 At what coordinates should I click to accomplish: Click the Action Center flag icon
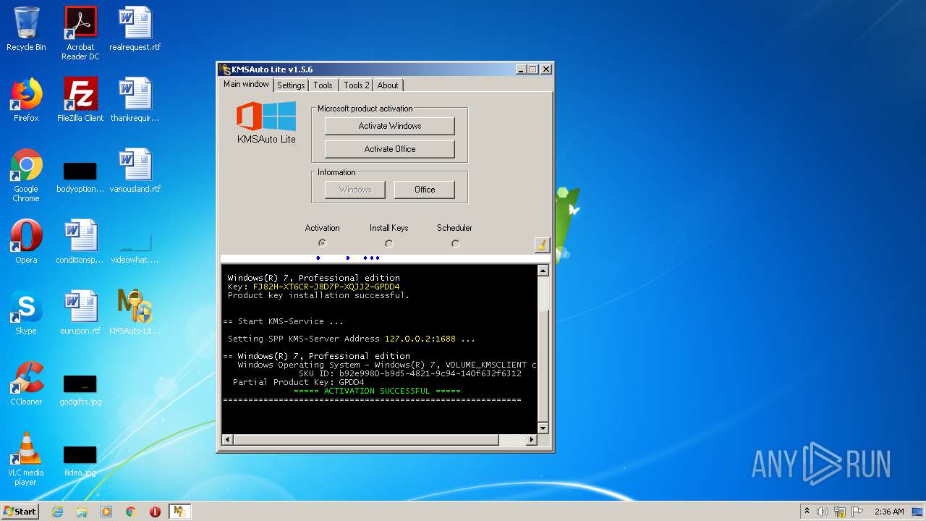(857, 512)
